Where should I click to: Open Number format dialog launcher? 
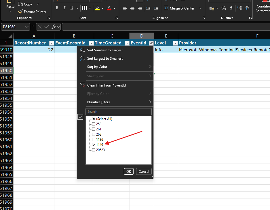(x=250, y=18)
